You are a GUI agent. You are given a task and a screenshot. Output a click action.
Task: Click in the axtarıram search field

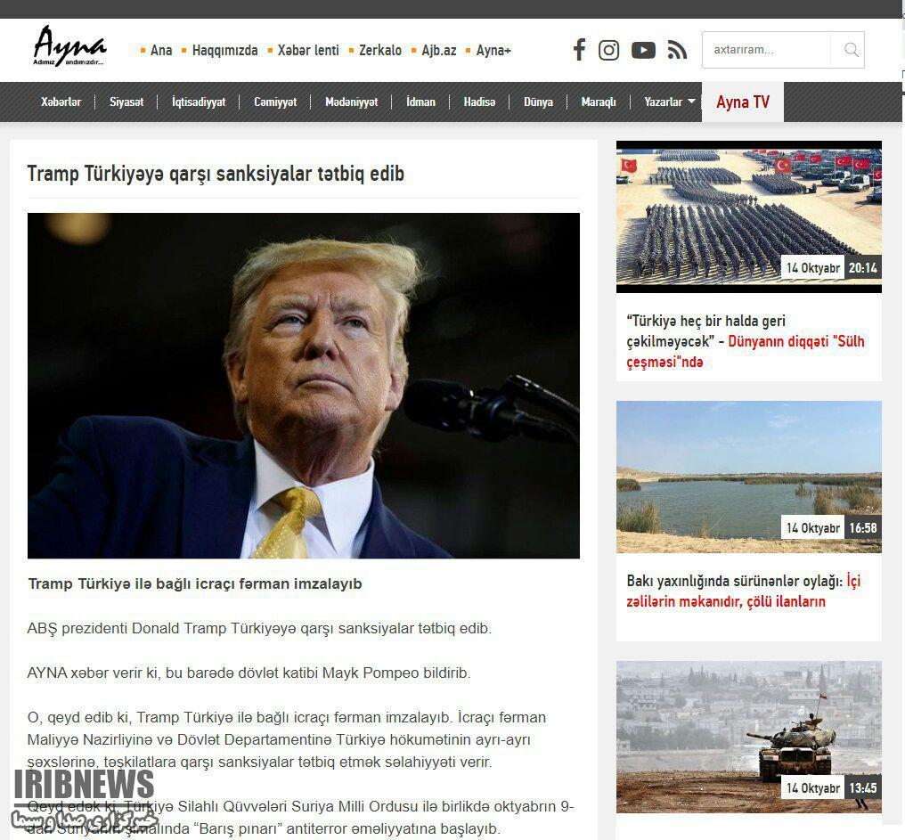click(x=766, y=50)
